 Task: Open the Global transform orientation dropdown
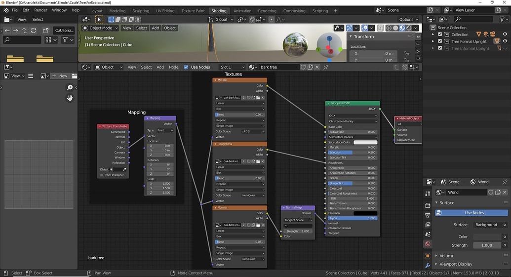tap(221, 20)
